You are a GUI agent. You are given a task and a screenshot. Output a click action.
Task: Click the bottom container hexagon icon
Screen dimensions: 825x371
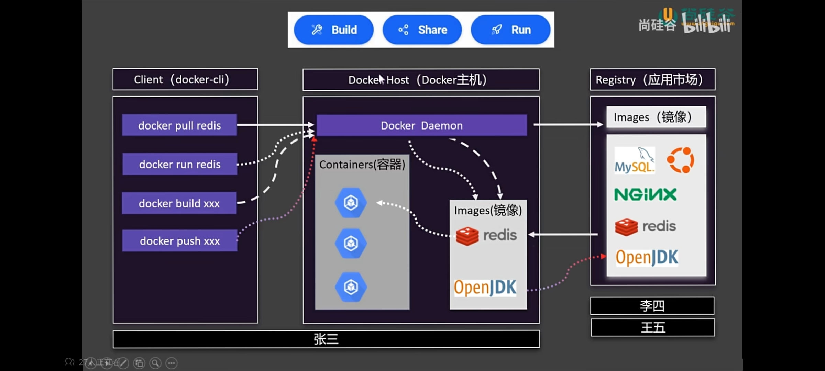click(351, 287)
